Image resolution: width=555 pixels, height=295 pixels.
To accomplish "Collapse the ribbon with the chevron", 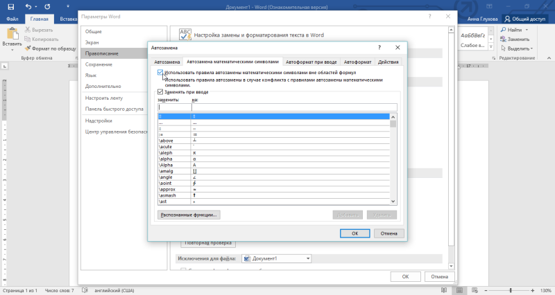I will pos(549,58).
